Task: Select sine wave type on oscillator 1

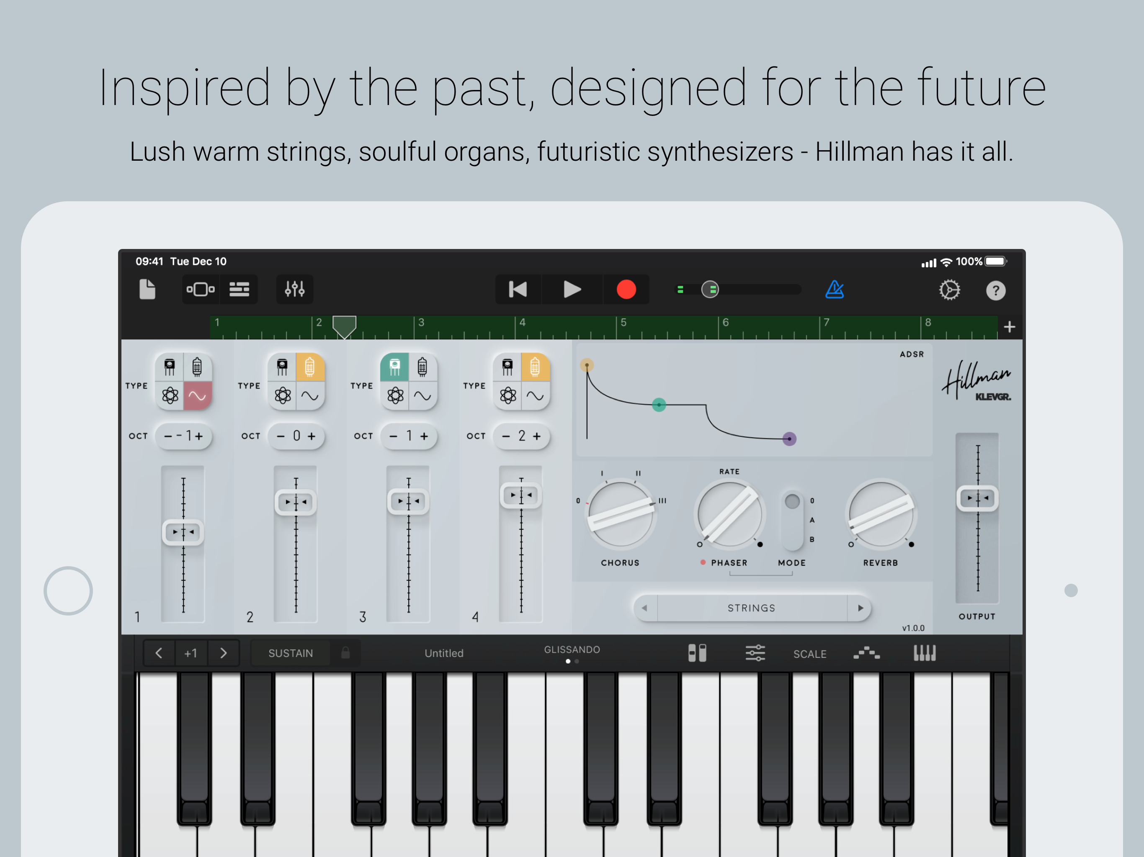Action: (x=198, y=396)
